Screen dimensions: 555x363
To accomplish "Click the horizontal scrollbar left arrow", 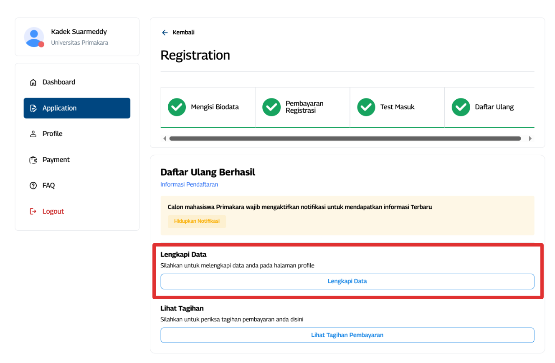I will [165, 139].
